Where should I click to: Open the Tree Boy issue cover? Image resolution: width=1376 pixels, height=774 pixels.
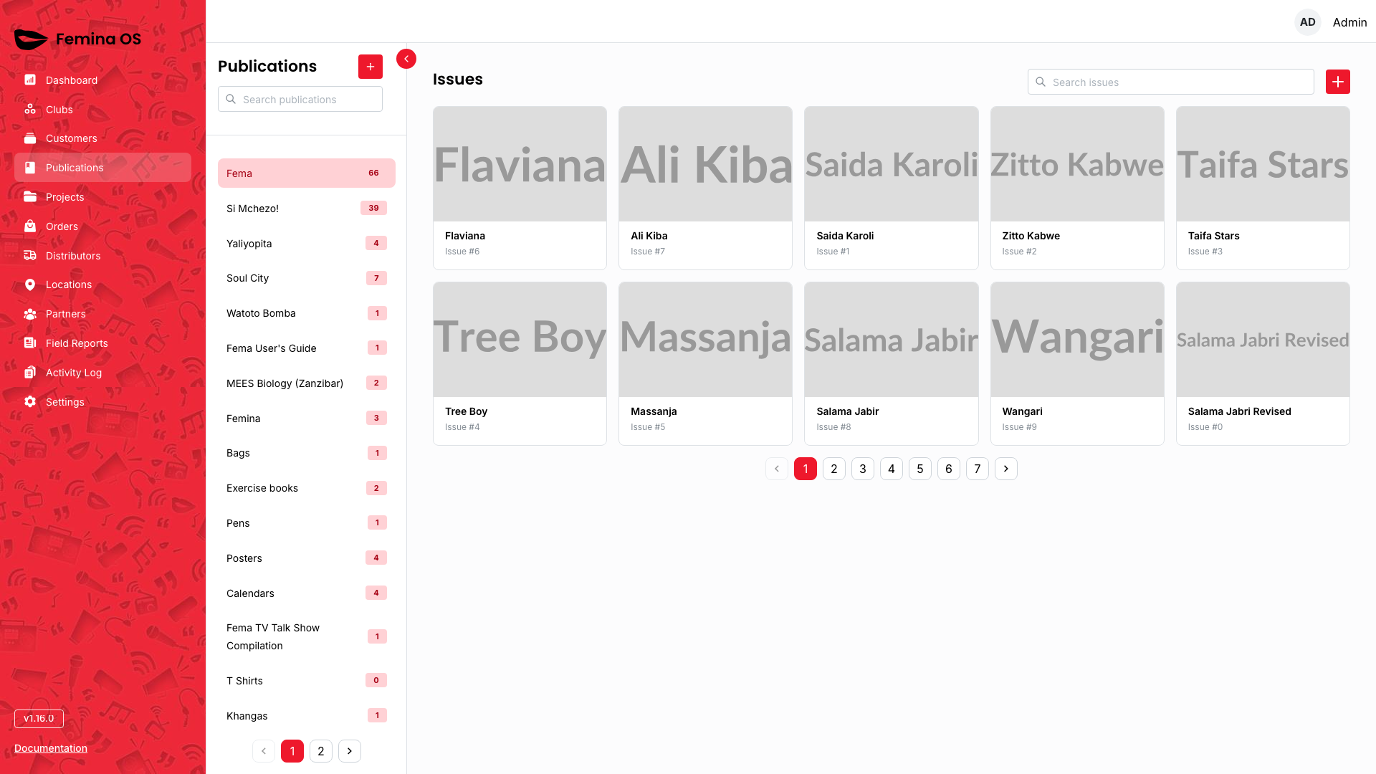tap(520, 340)
